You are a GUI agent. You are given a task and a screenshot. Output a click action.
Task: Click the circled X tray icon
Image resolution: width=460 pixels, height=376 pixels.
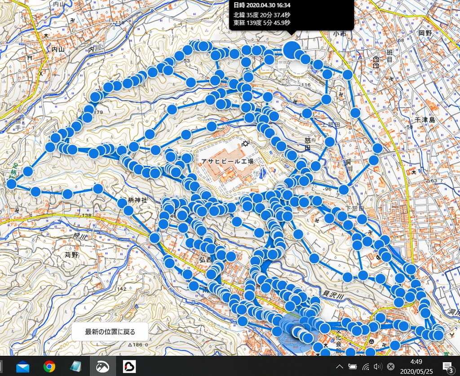pyautogui.click(x=391, y=367)
